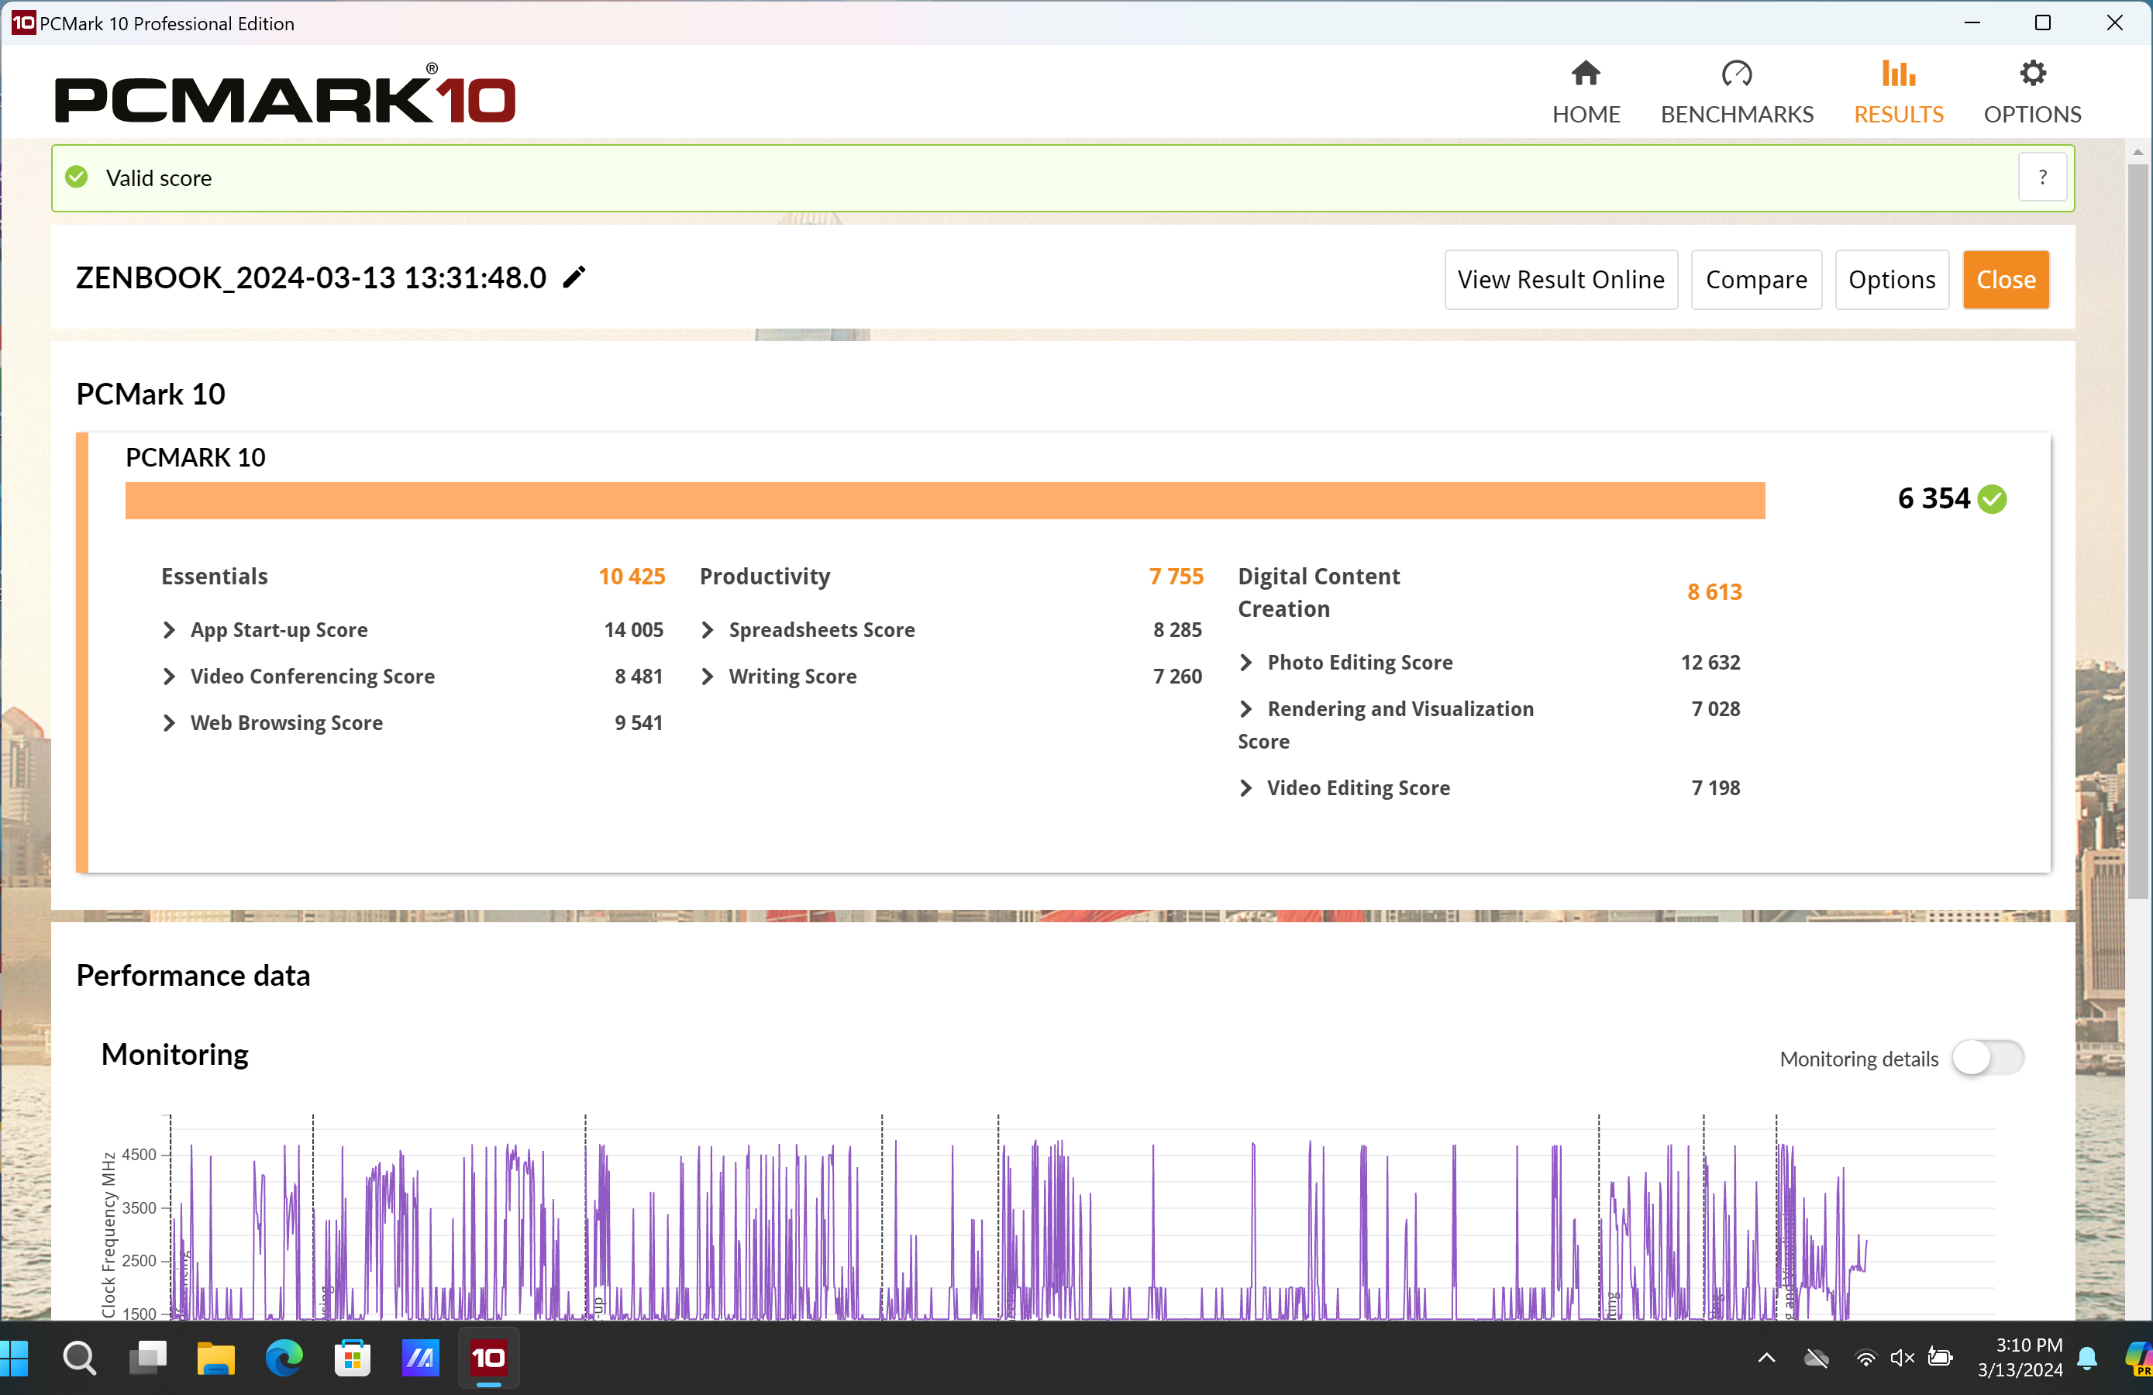The height and width of the screenshot is (1395, 2153).
Task: Show hidden system tray icons
Action: pyautogui.click(x=1765, y=1358)
